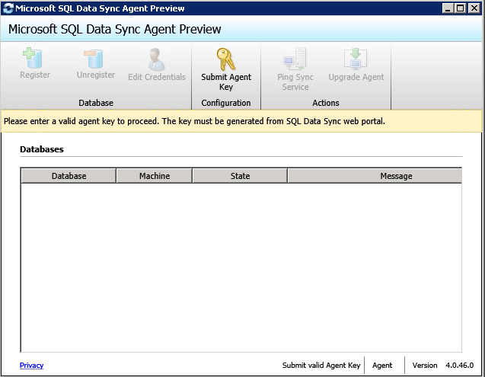Click the empty databases list area
The width and height of the screenshot is (485, 377).
tap(241, 267)
